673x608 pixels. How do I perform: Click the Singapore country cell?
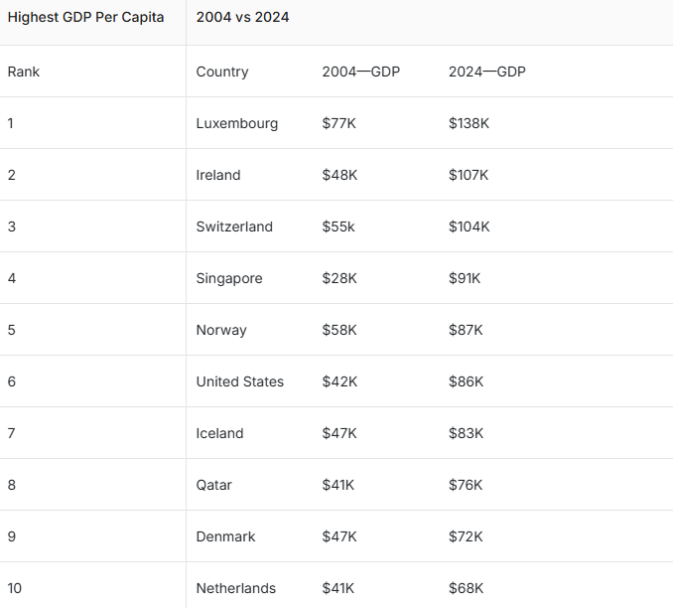click(229, 278)
